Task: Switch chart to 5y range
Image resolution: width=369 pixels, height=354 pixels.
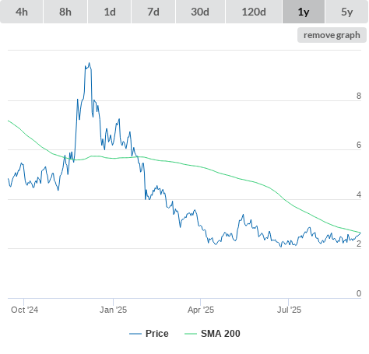Action: [347, 12]
